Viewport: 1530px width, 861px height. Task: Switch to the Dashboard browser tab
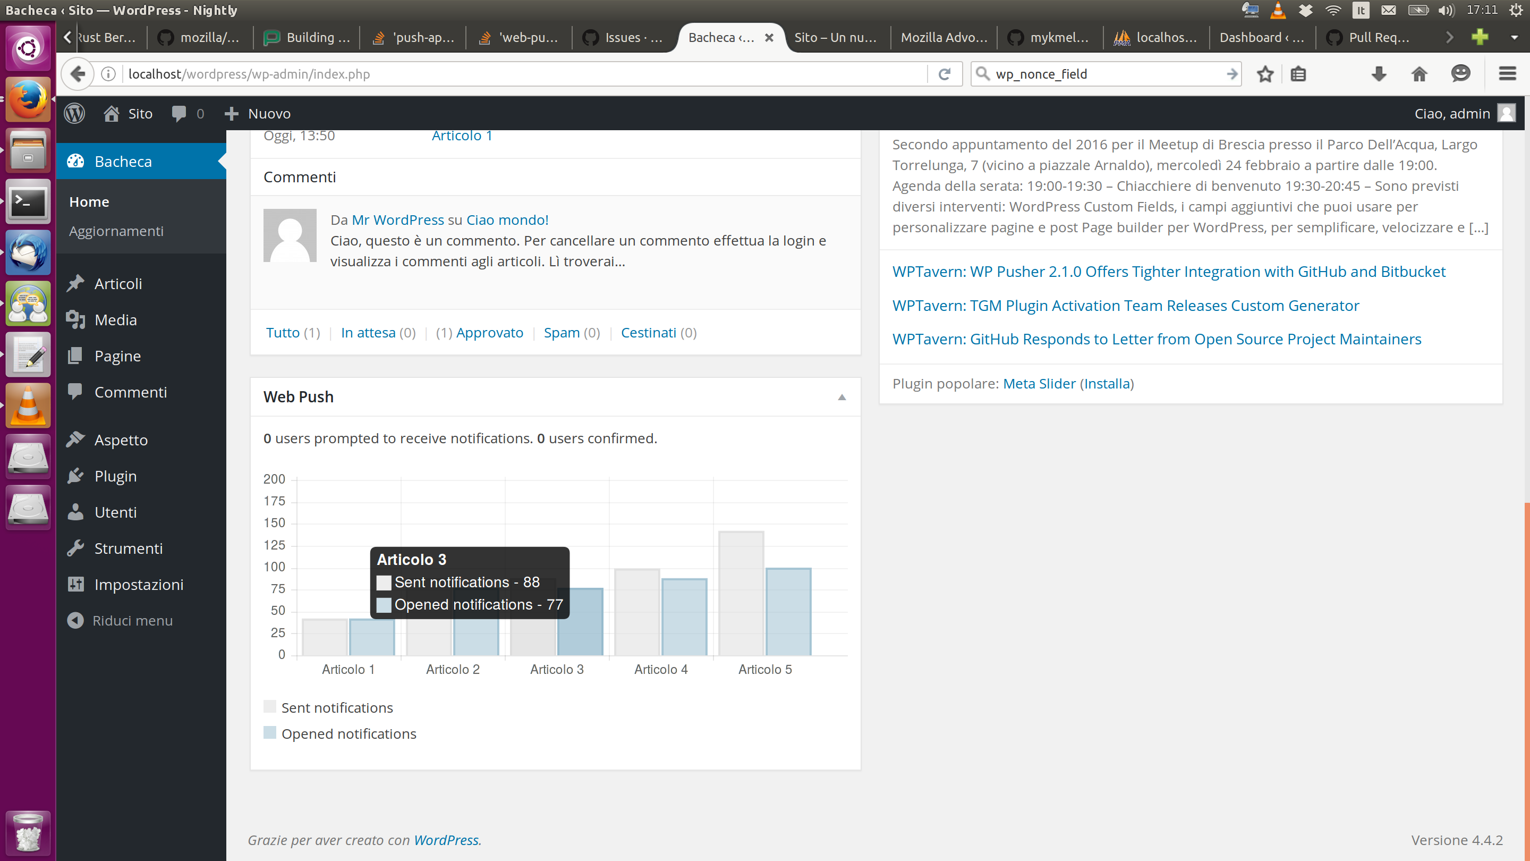1262,37
